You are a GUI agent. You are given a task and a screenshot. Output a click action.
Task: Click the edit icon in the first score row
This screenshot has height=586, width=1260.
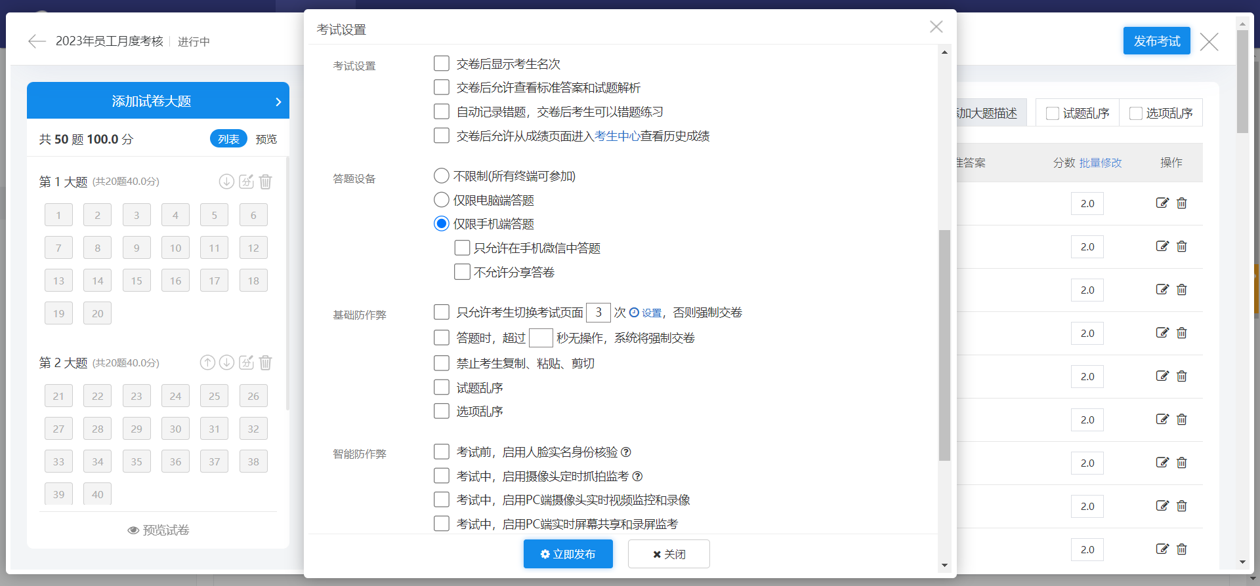[x=1162, y=203]
